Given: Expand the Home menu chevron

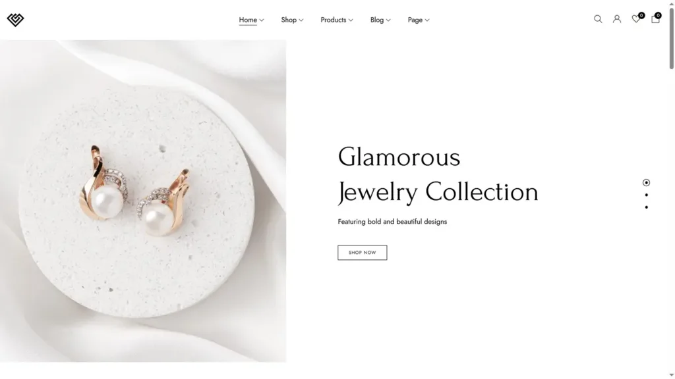Looking at the screenshot, I should click(x=261, y=20).
